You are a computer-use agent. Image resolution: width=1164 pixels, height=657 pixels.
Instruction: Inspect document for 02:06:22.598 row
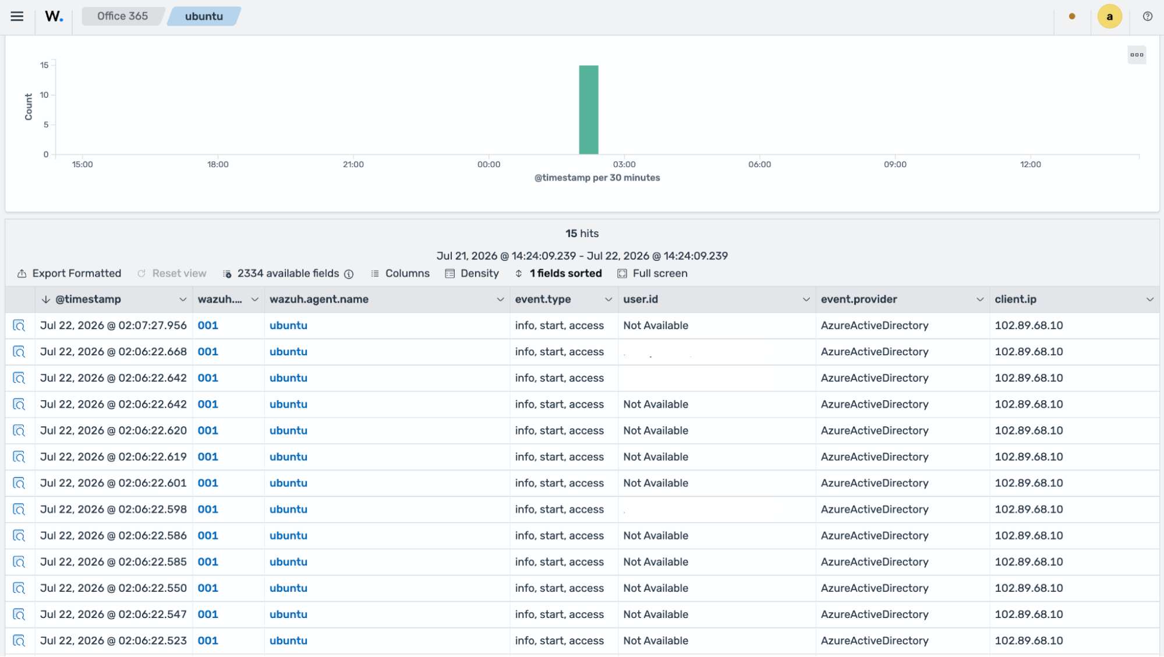(x=19, y=509)
